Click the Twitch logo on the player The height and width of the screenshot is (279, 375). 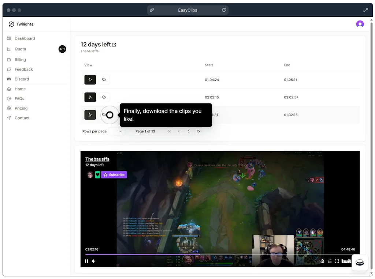tap(346, 261)
